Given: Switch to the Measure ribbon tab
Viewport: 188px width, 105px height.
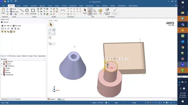Looking at the screenshot, I should [42, 6].
